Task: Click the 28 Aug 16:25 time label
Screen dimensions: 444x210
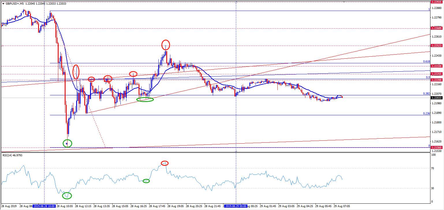Action: click(x=139, y=207)
